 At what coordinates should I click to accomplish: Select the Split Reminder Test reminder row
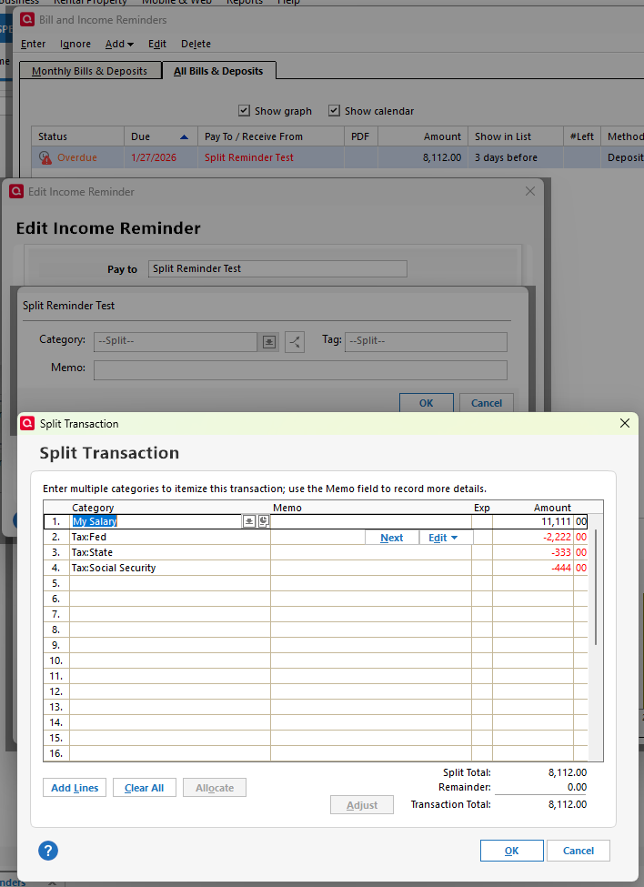coord(337,157)
